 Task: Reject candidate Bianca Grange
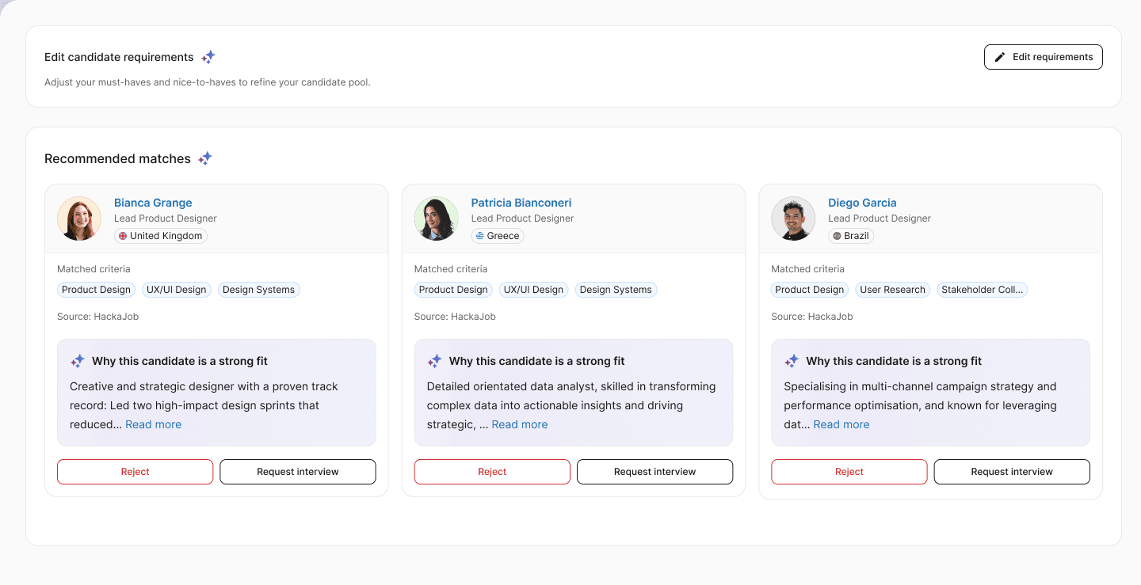(135, 472)
